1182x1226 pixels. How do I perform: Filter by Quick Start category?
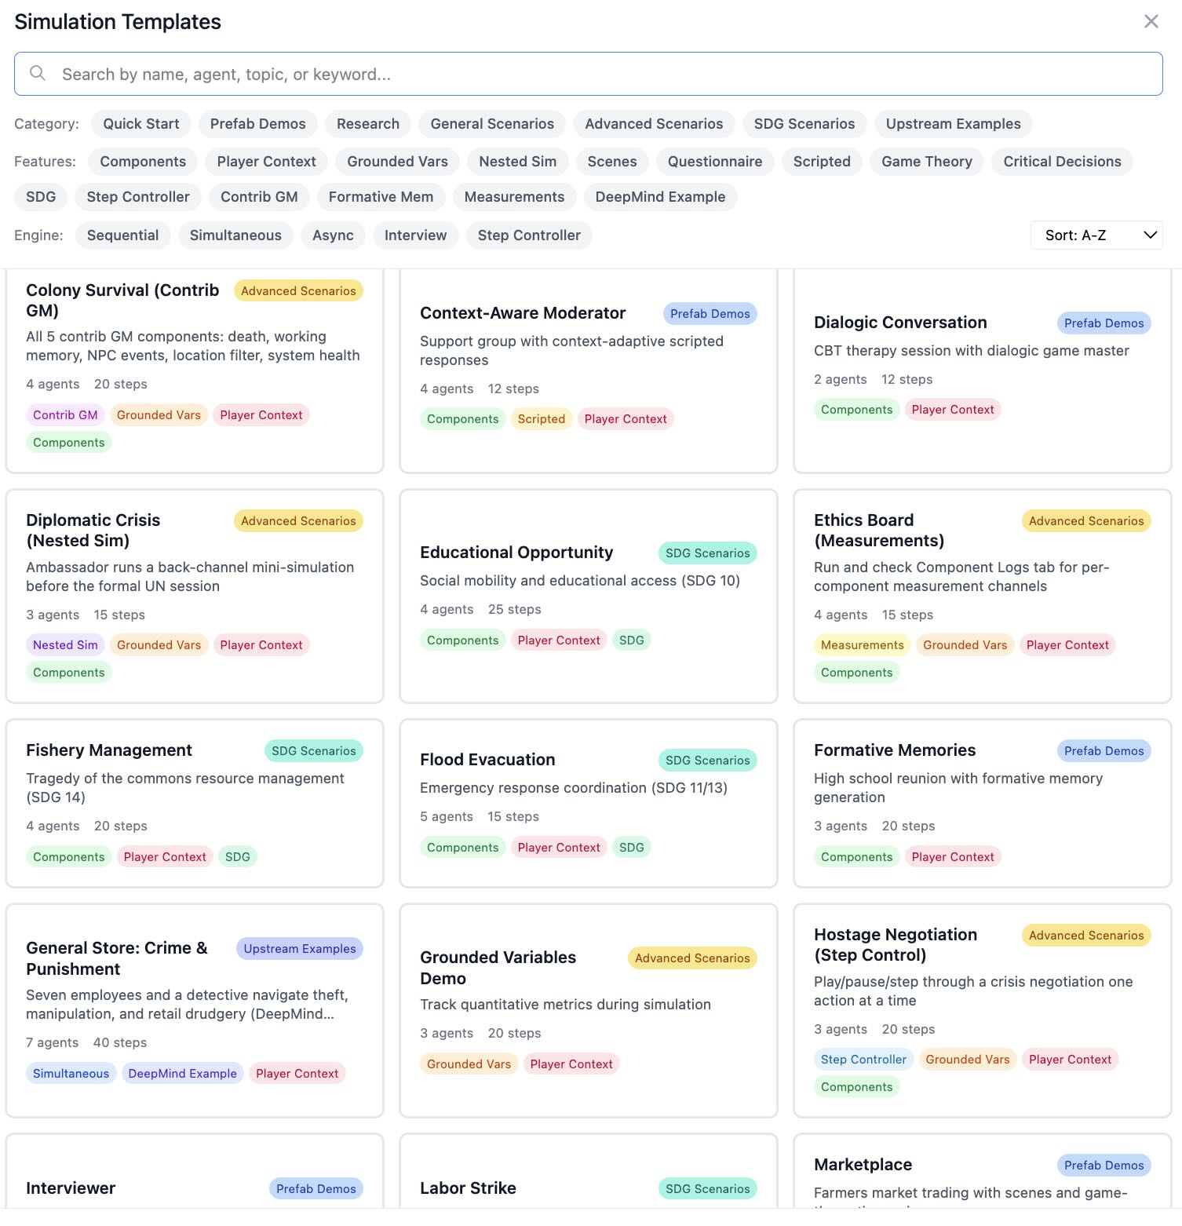tap(141, 124)
